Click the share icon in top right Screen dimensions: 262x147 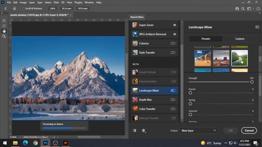coord(258,9)
